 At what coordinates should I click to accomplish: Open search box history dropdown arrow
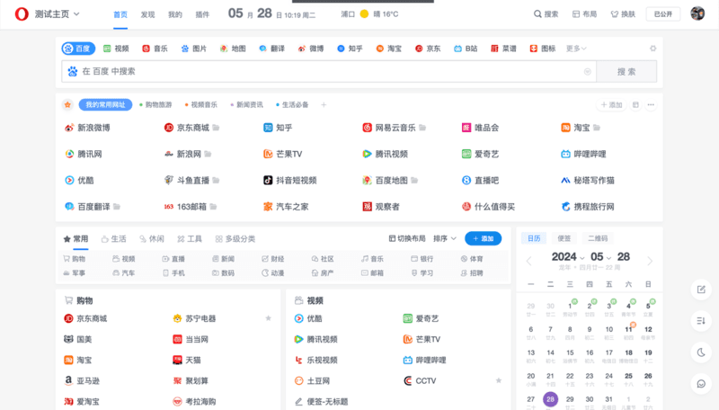(x=588, y=72)
